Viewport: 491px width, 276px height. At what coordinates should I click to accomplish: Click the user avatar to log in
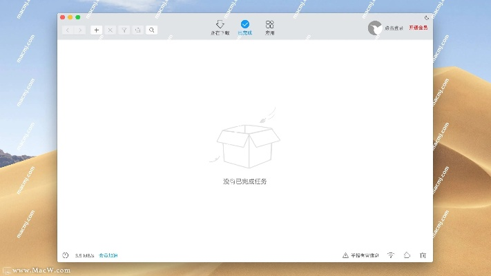(376, 28)
